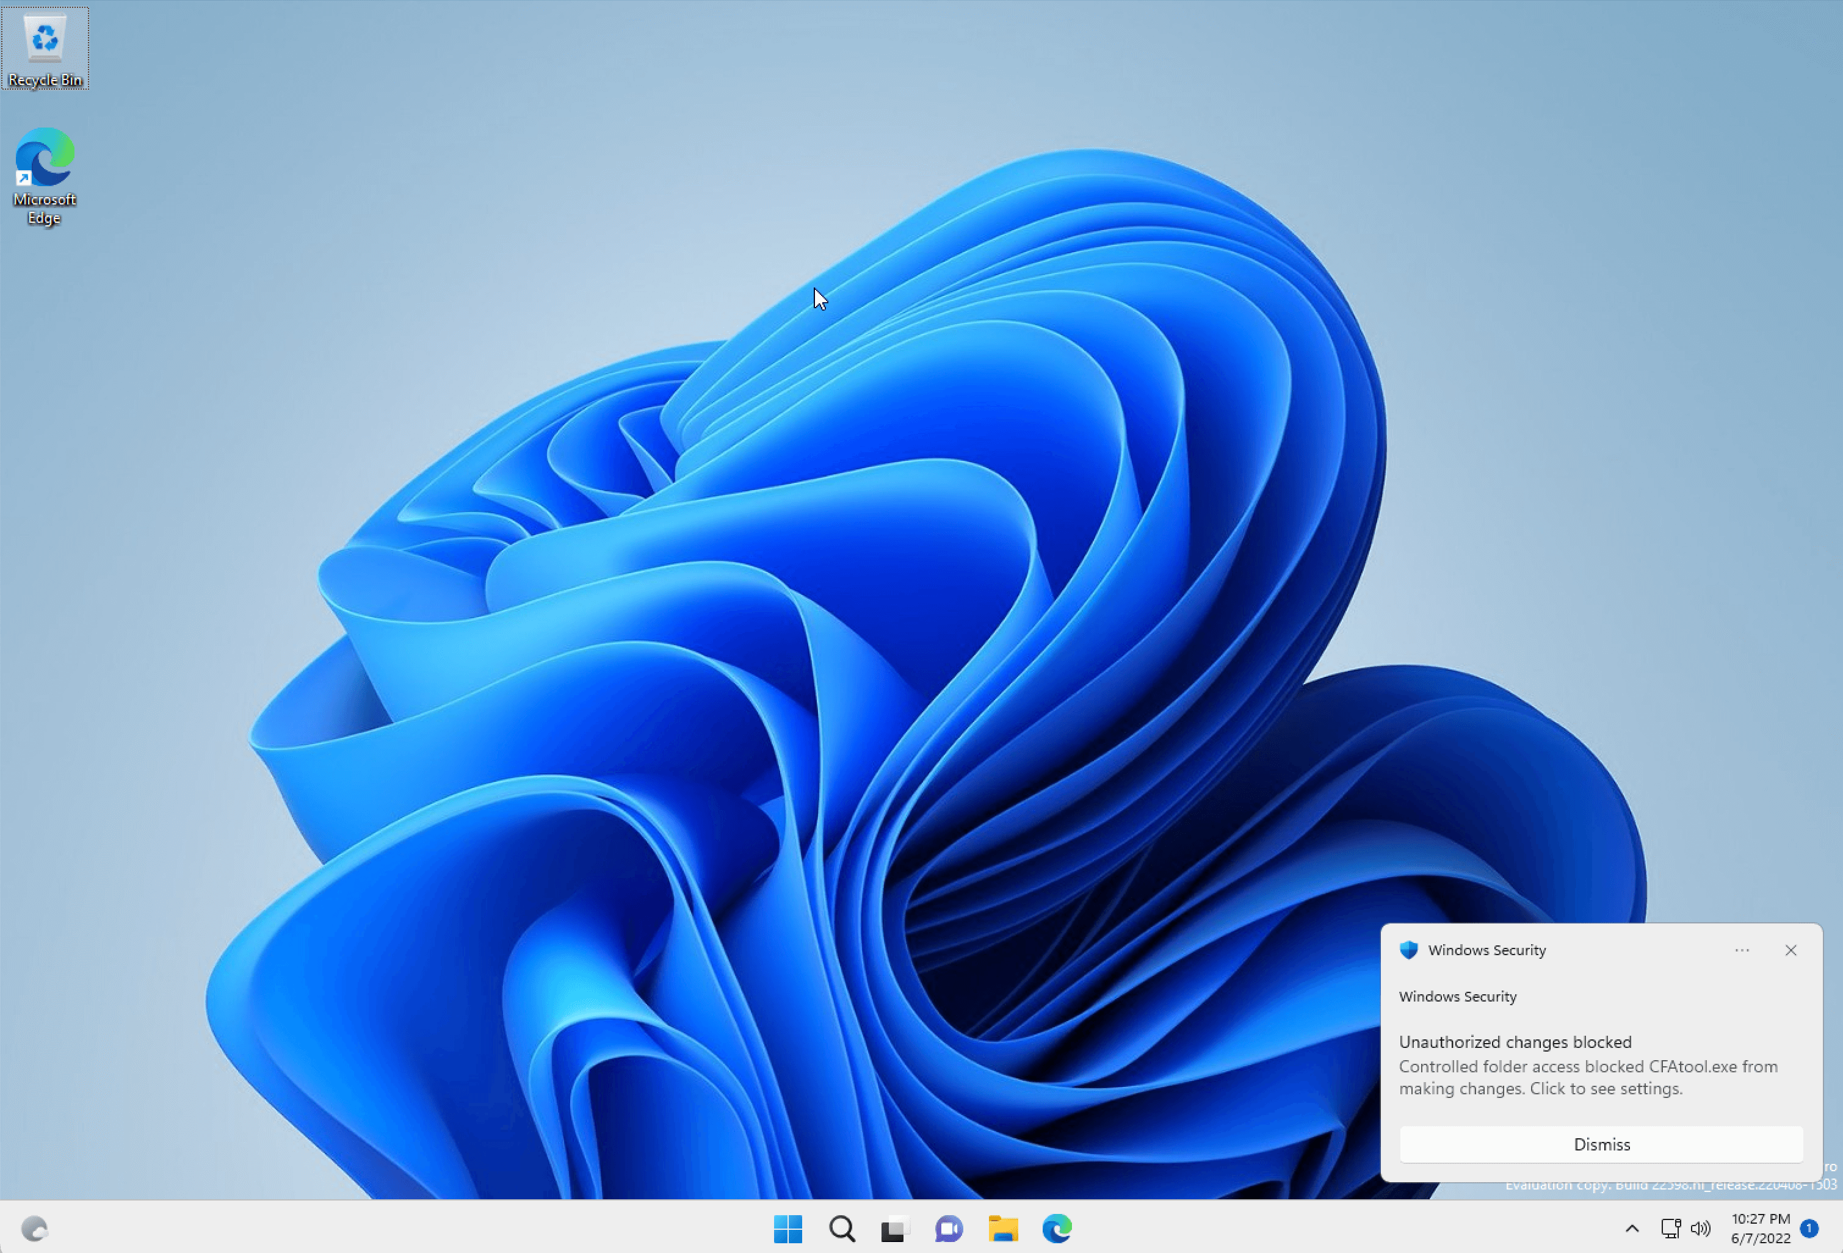Open the Windows Start menu
The image size is (1843, 1253).
tap(788, 1229)
